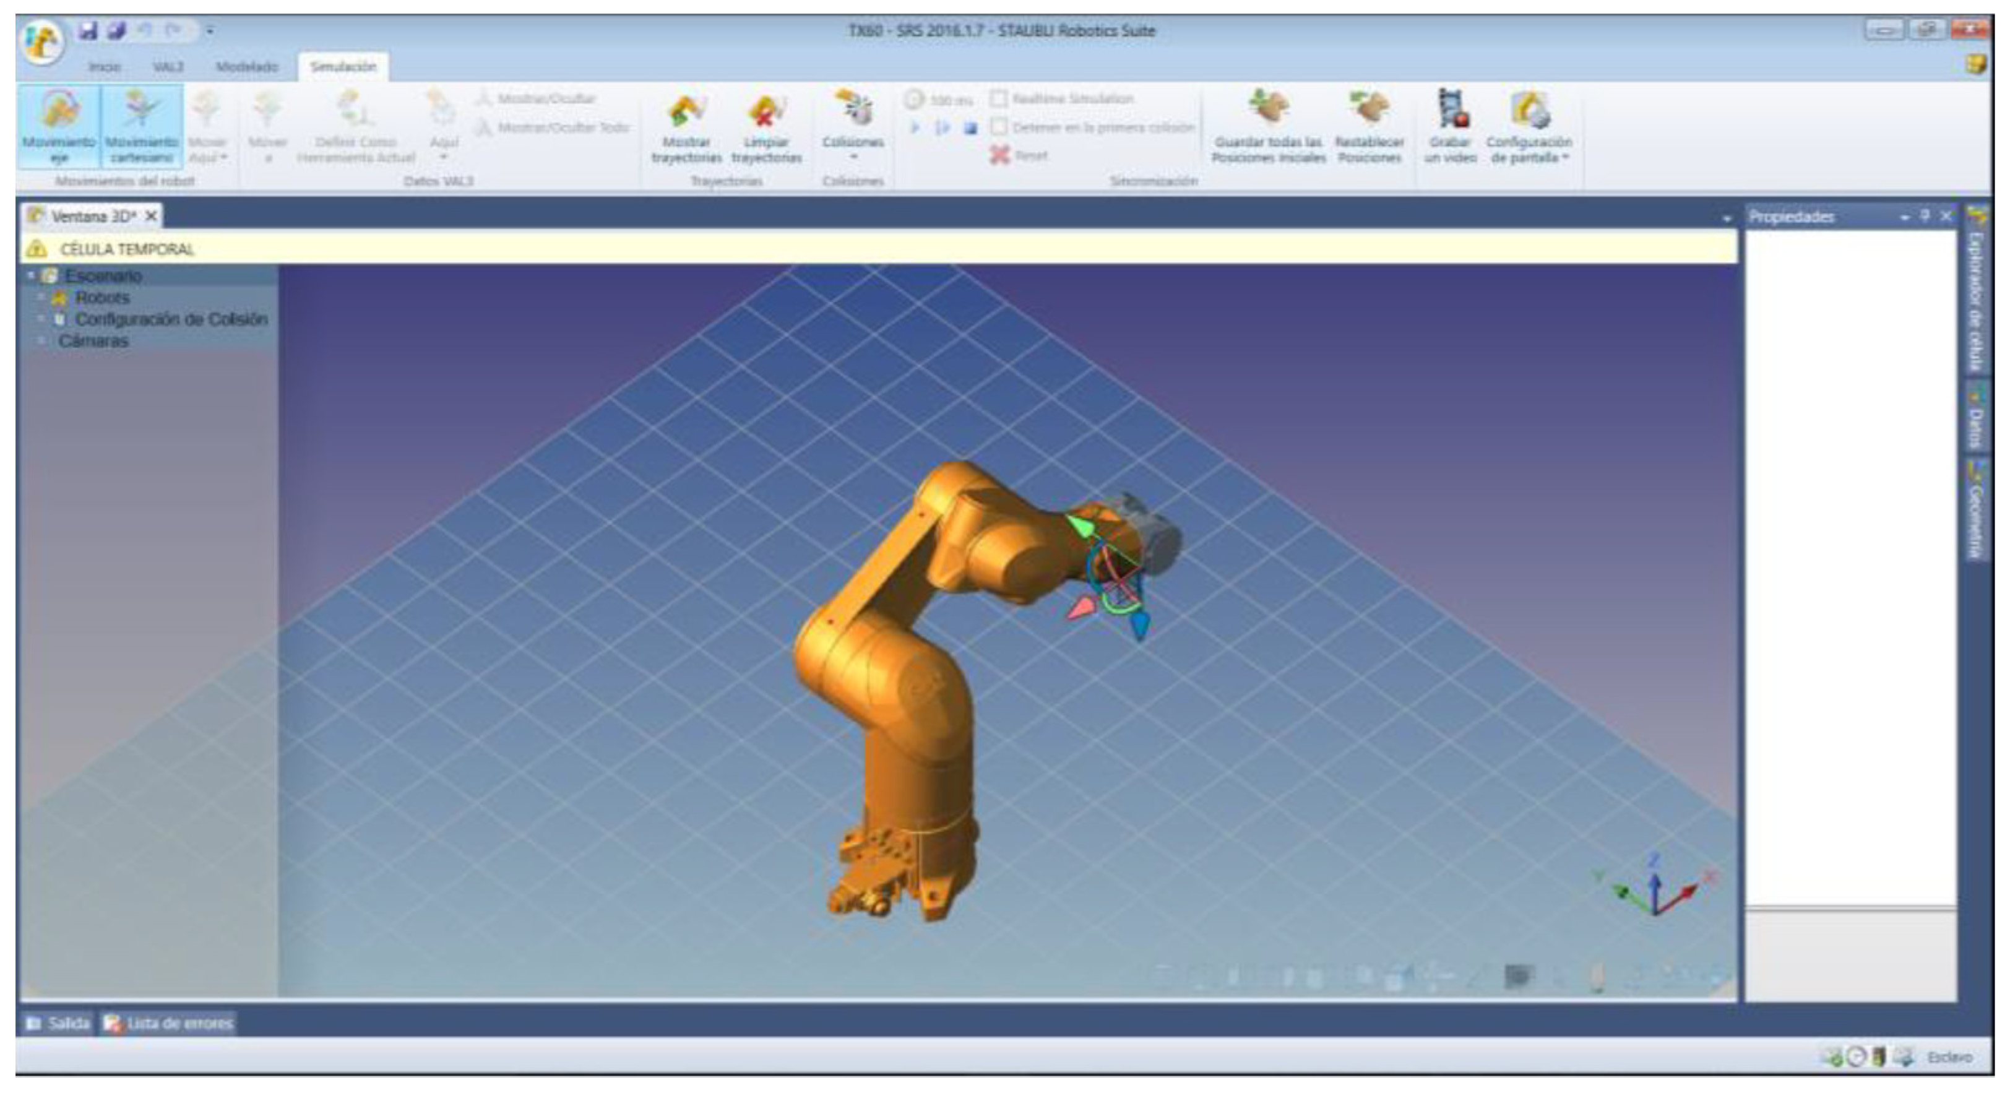Start recording with Grabar un video

pos(1451,125)
